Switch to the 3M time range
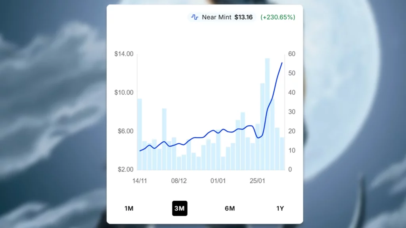 coord(180,209)
